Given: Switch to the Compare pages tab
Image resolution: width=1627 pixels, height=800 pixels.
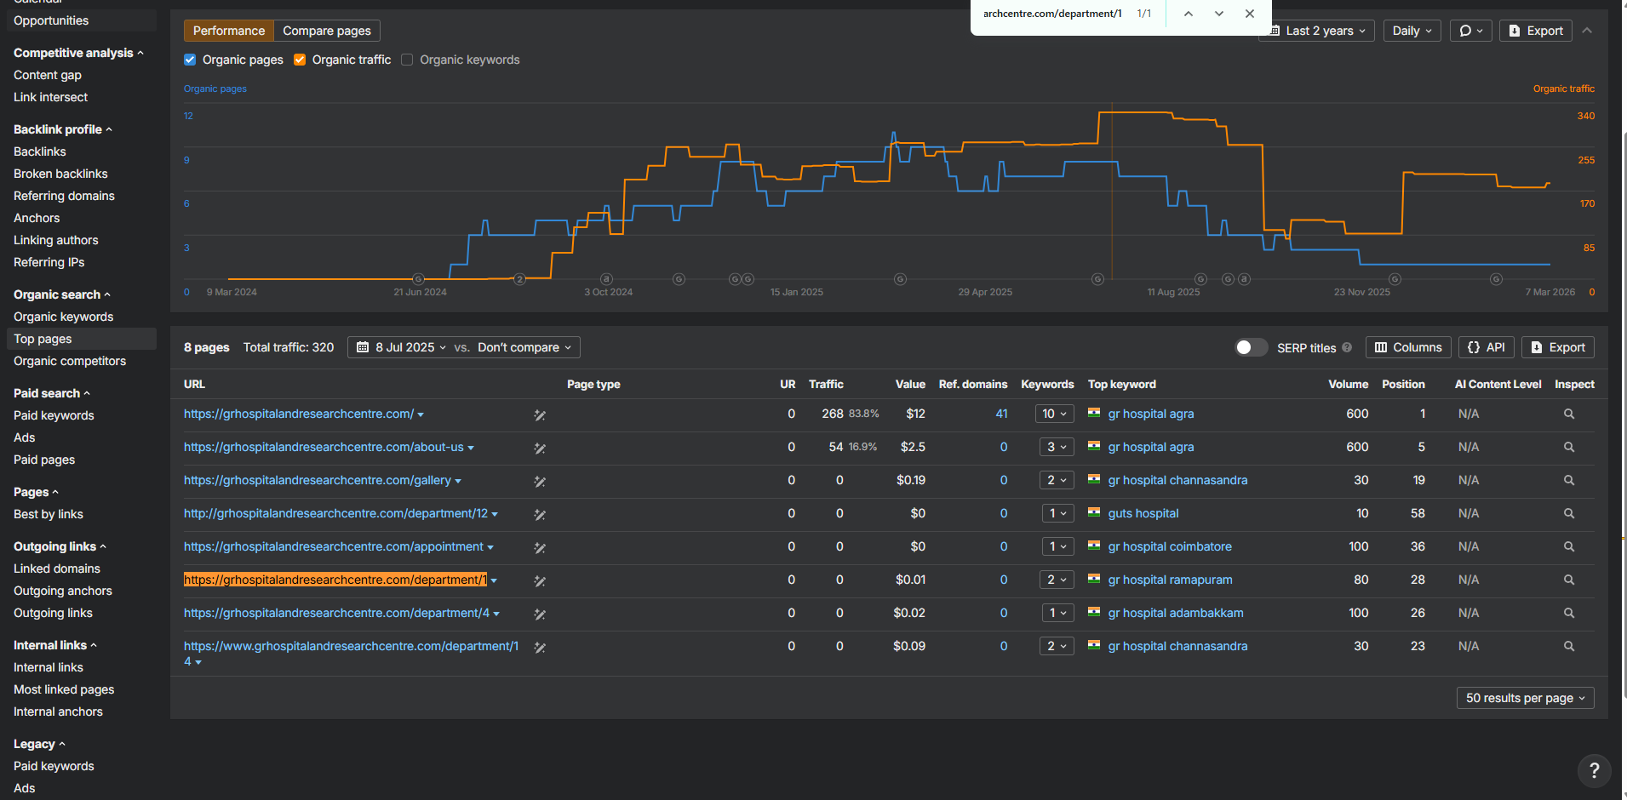Looking at the screenshot, I should point(327,31).
